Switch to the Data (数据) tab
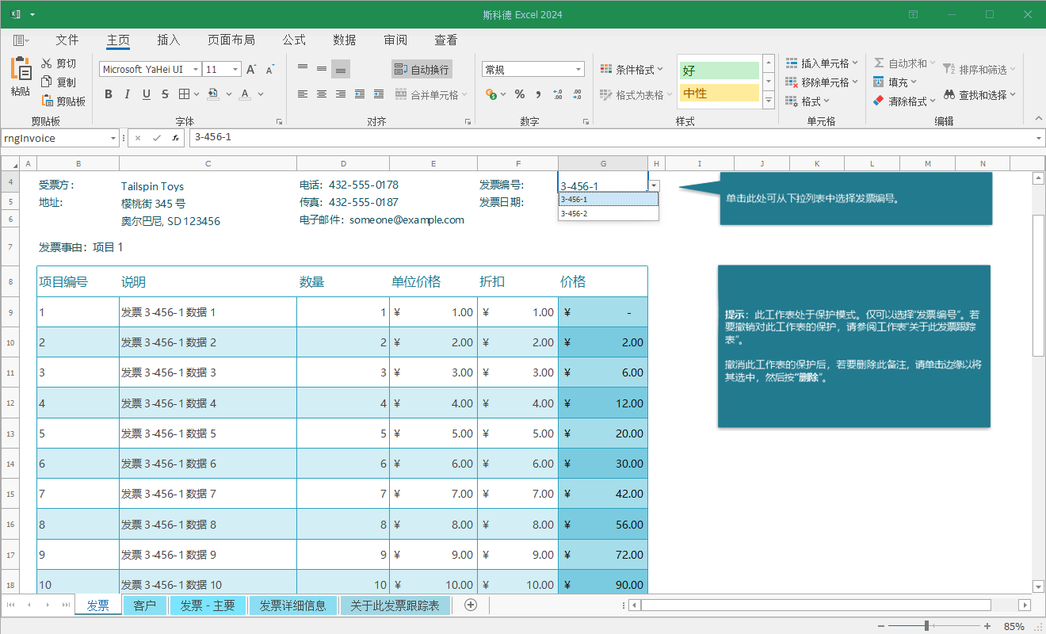Image resolution: width=1046 pixels, height=634 pixels. click(x=345, y=40)
